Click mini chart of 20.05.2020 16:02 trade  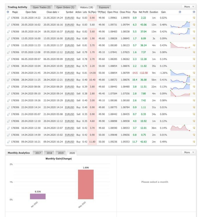tap(180, 25)
